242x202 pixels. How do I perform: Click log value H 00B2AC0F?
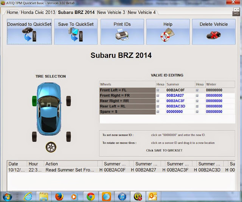113,170
